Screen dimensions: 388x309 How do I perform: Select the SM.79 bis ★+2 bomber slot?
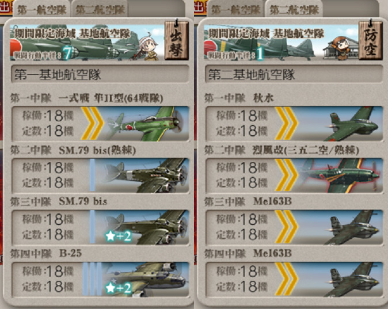coord(100,227)
